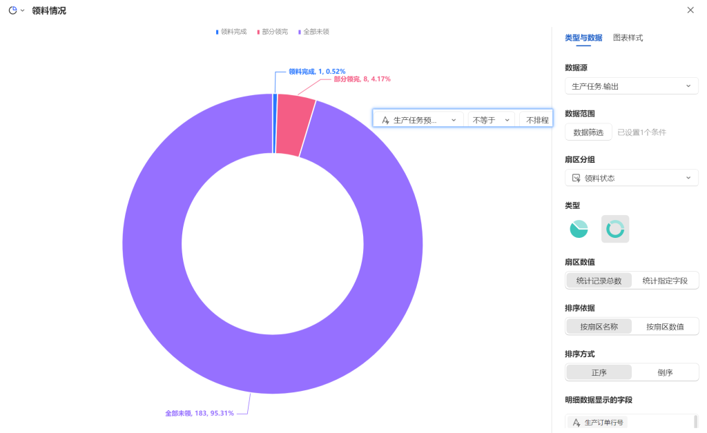This screenshot has height=433, width=707.
Task: Click the 不排程 filter value field
Action: (536, 120)
